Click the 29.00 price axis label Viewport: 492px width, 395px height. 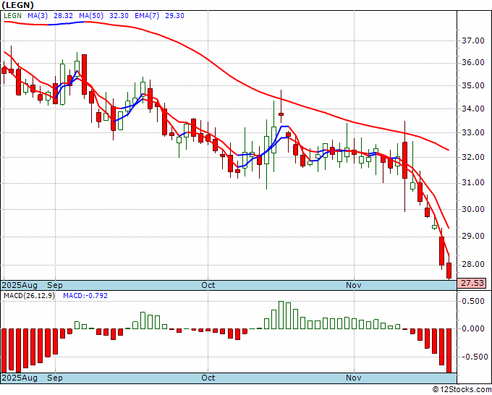point(473,237)
